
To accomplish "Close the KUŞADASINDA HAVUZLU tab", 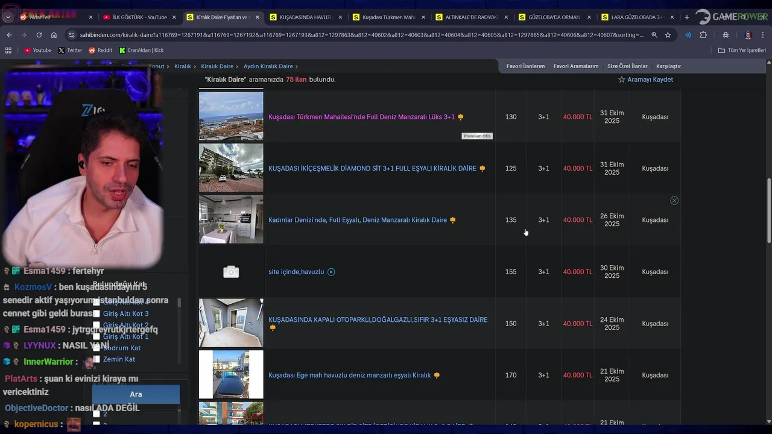I will point(340,17).
